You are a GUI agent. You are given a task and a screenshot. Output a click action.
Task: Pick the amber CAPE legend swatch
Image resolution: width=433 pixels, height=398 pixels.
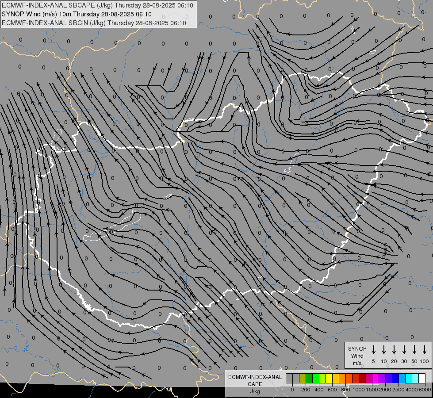tap(336, 378)
